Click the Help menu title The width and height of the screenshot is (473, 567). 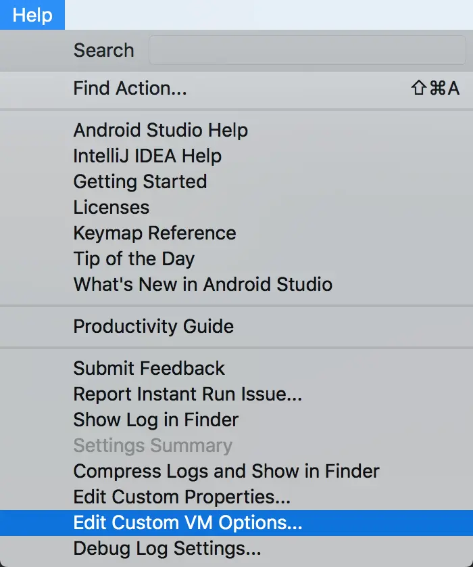pos(32,15)
